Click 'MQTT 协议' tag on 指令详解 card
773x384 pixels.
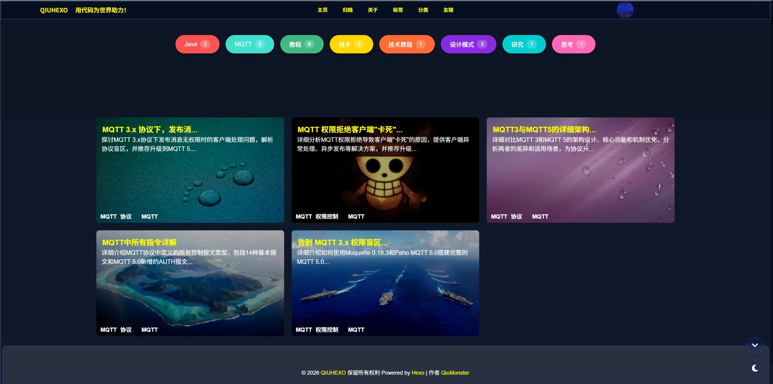pyautogui.click(x=116, y=330)
